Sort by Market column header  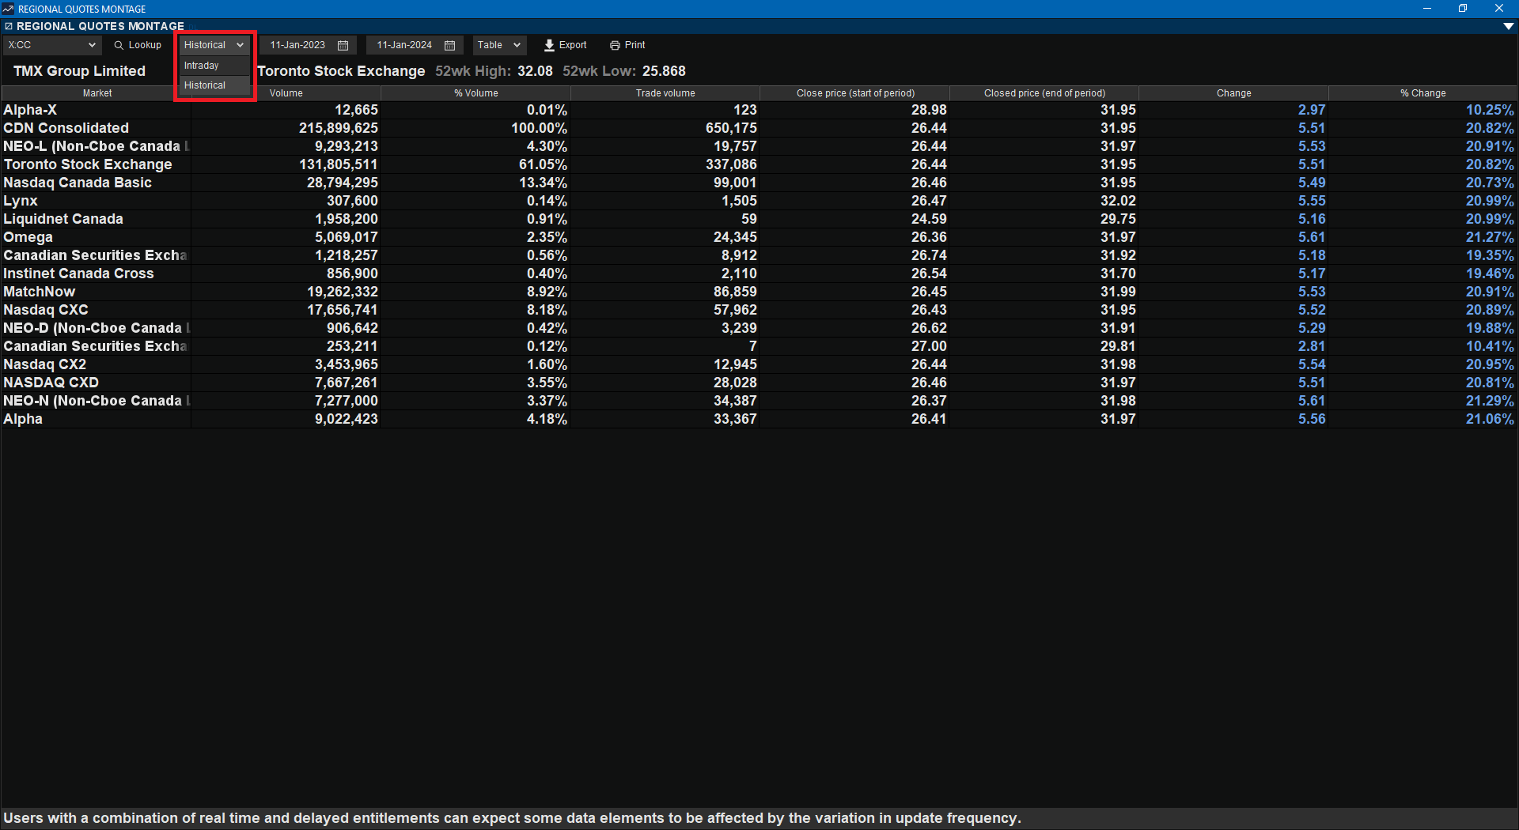(97, 93)
